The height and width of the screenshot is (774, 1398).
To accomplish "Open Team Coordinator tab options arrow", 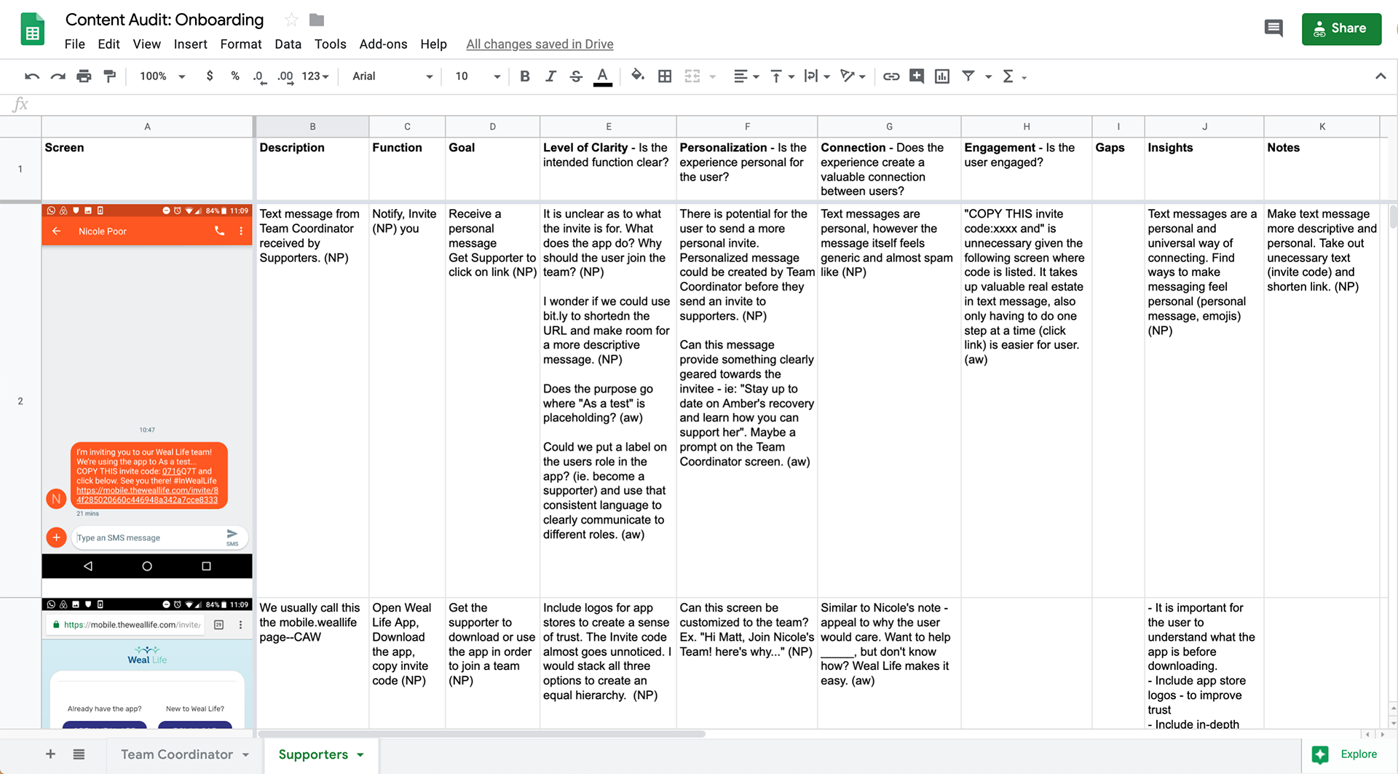I will pos(246,755).
